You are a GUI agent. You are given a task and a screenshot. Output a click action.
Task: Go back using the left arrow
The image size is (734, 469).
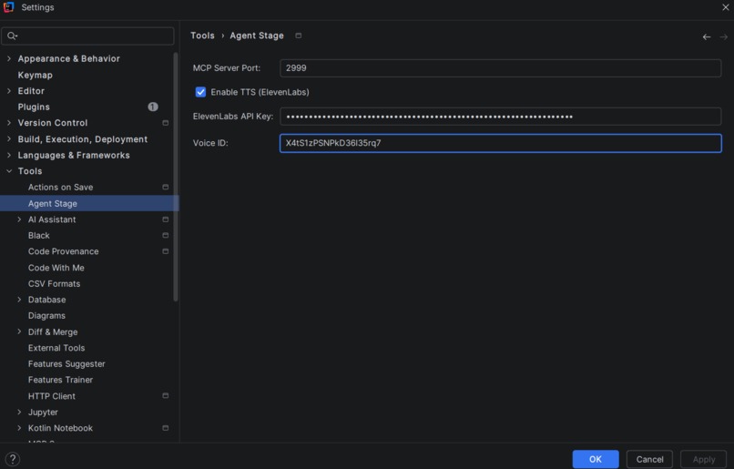pyautogui.click(x=707, y=37)
